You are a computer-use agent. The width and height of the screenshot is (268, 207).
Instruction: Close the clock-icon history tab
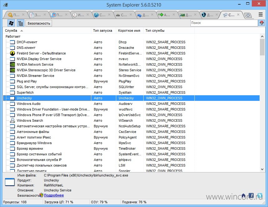88,15
